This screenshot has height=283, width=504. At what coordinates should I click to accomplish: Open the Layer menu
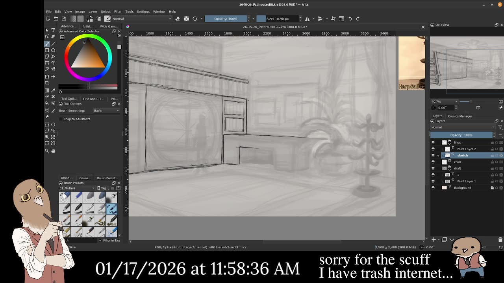(93, 11)
